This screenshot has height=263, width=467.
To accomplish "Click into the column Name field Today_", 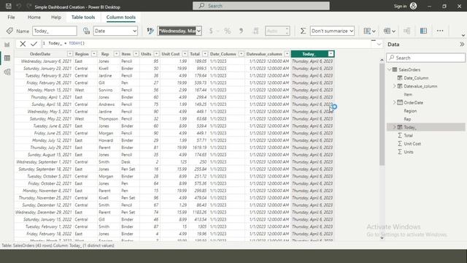I will point(55,31).
